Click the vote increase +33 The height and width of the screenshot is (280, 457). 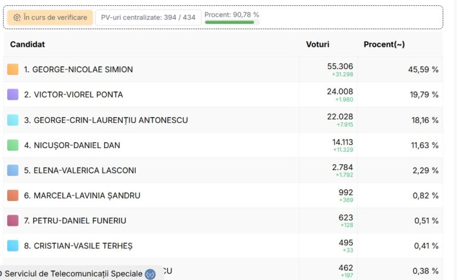click(x=348, y=250)
